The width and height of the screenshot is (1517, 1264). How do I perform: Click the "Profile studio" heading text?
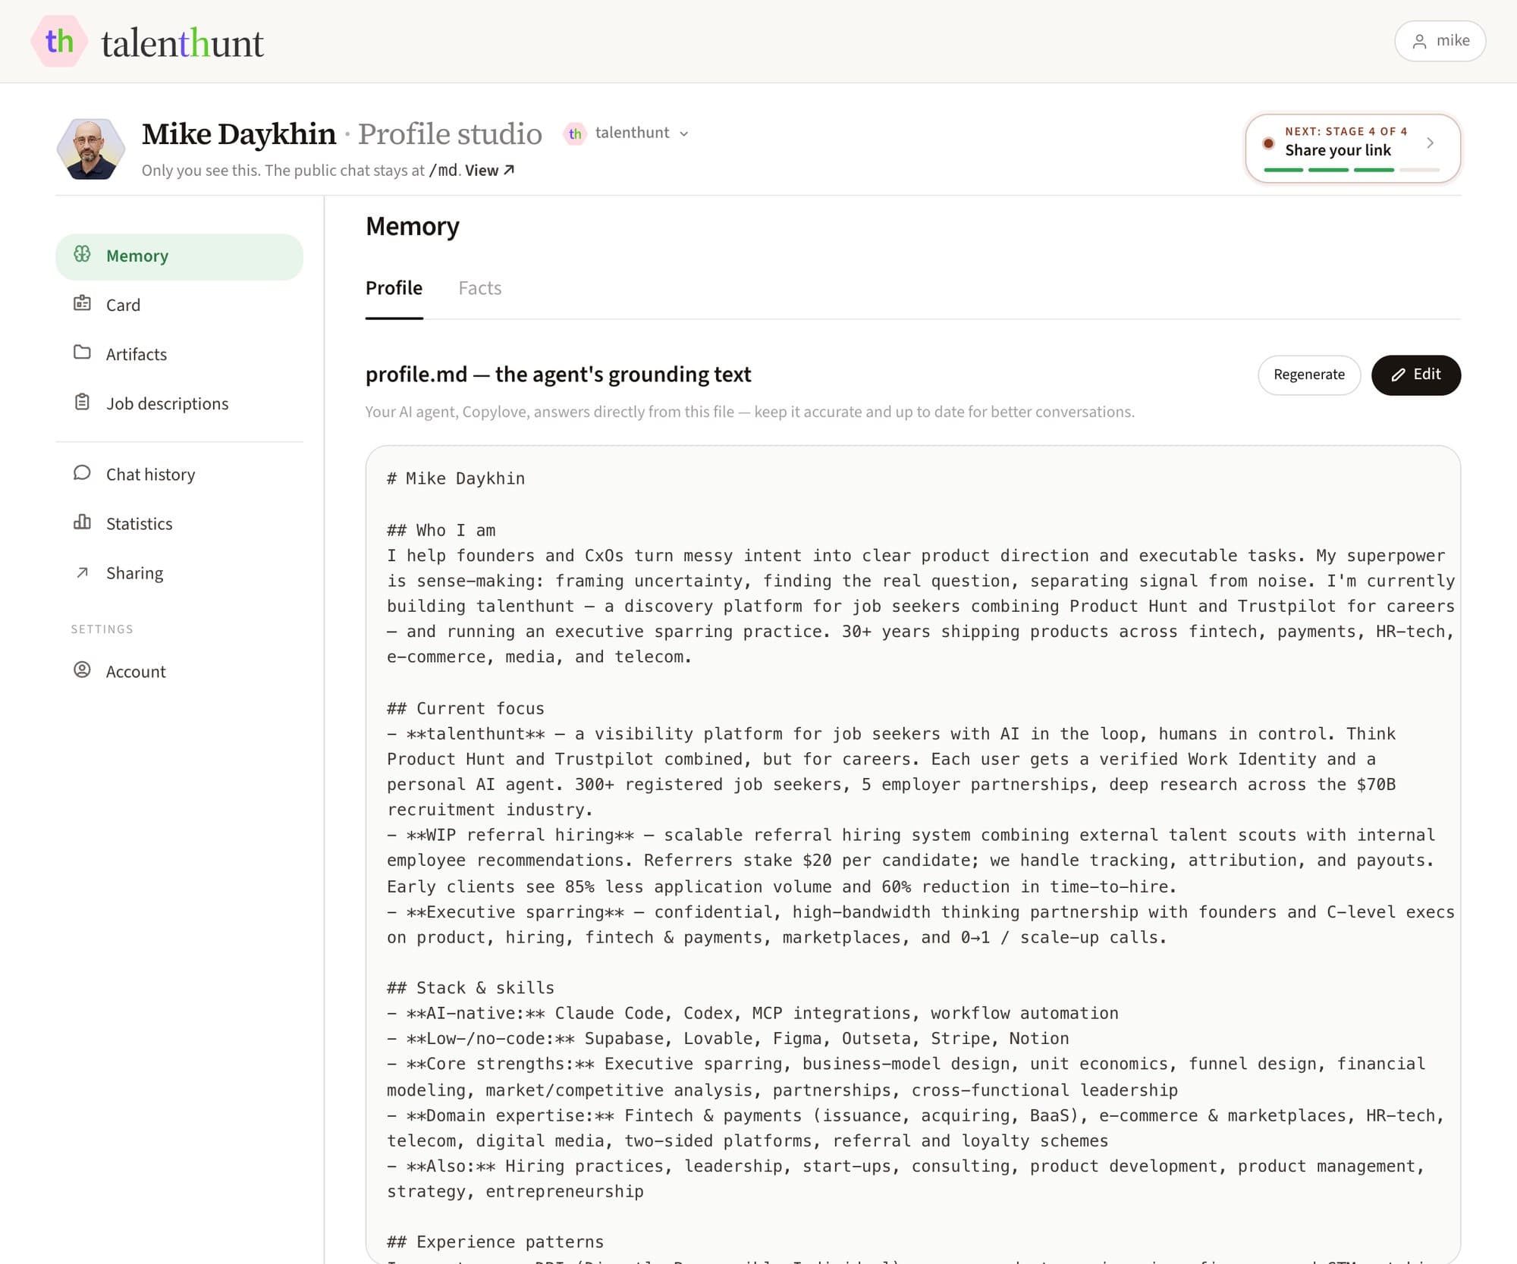point(450,134)
